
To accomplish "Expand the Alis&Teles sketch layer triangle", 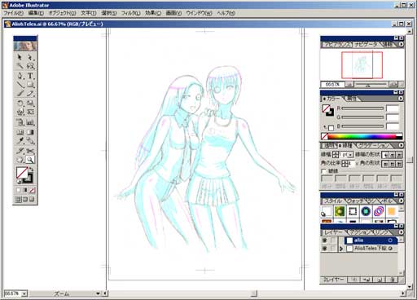I will 341,249.
